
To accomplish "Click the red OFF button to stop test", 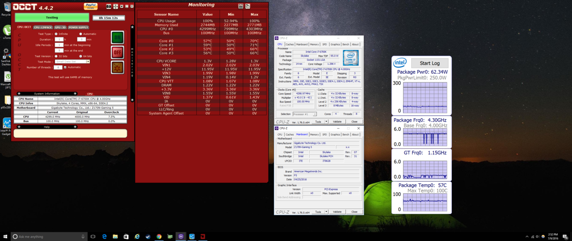I will click(x=117, y=52).
